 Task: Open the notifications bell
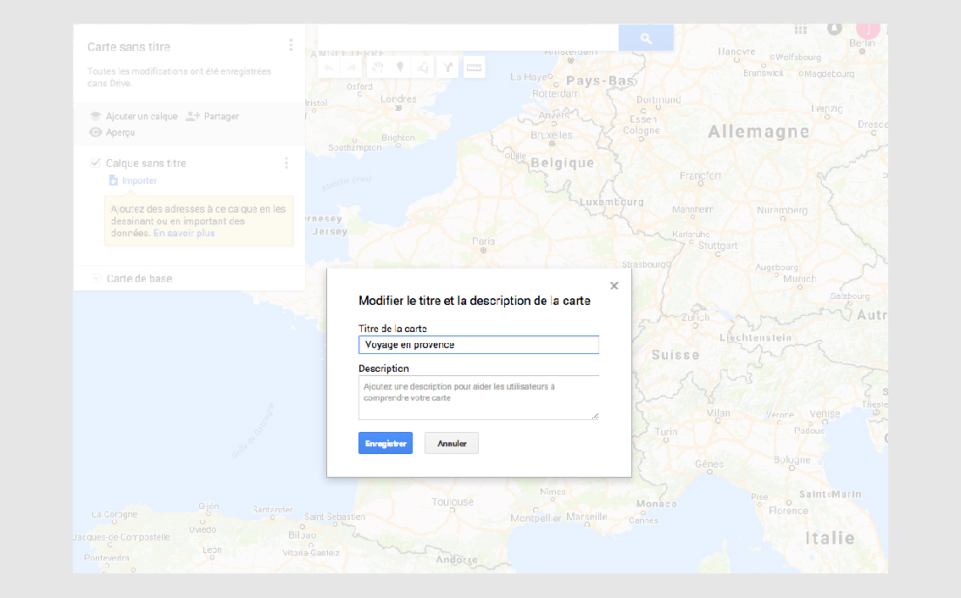point(834,28)
